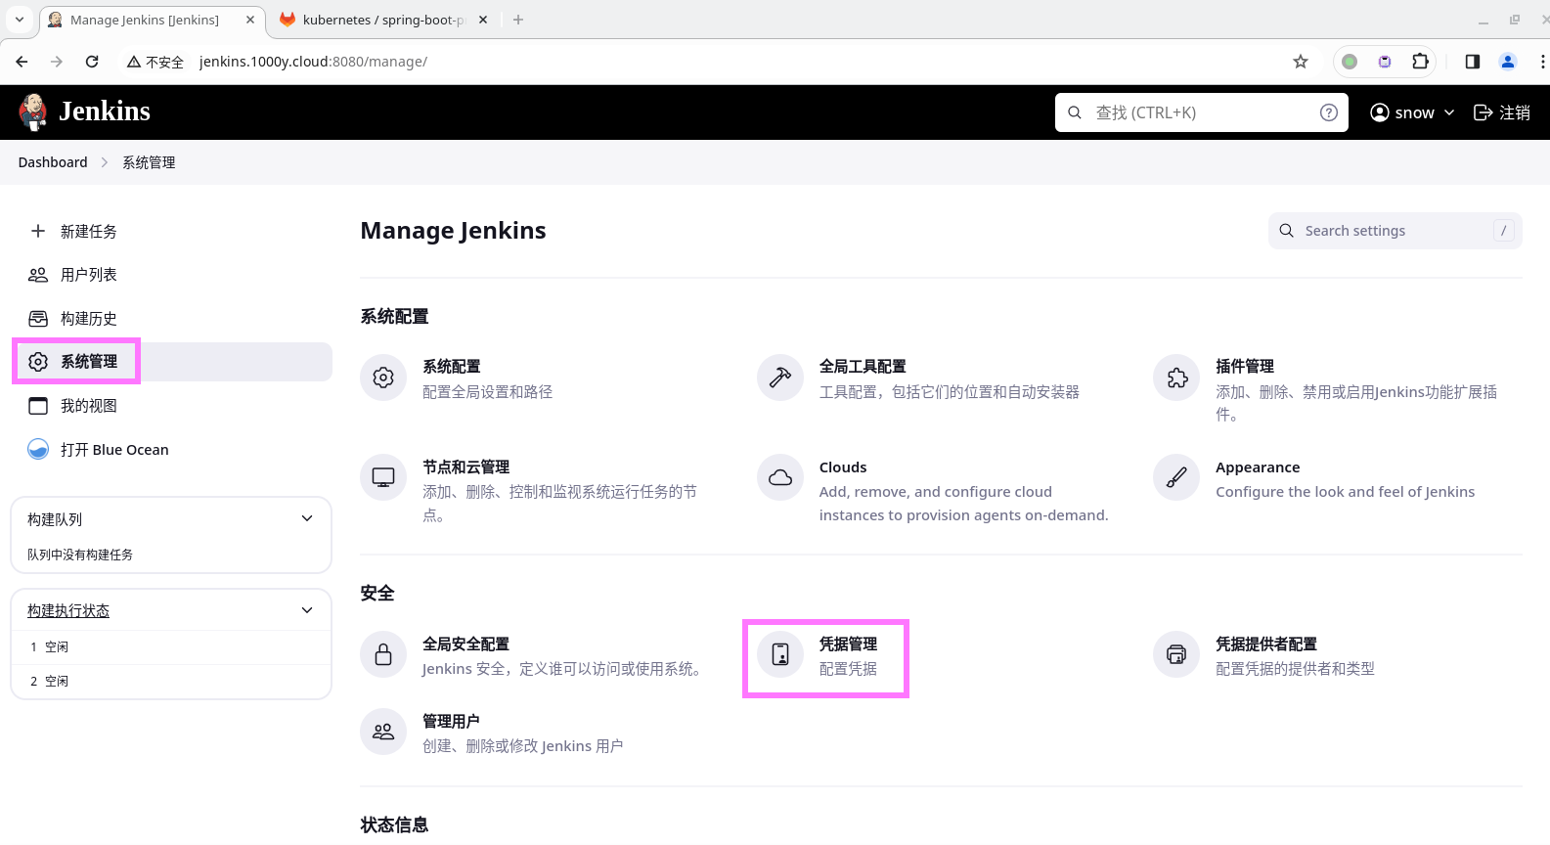Open 系统配置 gear icon card
Viewport: 1550px width, 845px height.
point(383,378)
